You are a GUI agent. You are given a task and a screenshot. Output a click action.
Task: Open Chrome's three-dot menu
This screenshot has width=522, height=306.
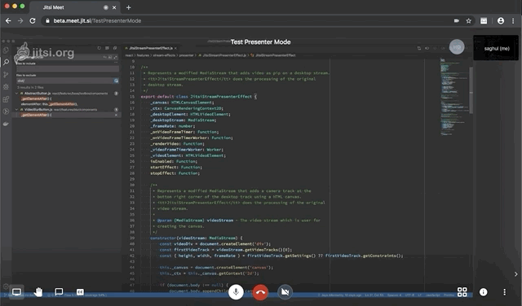point(513,20)
